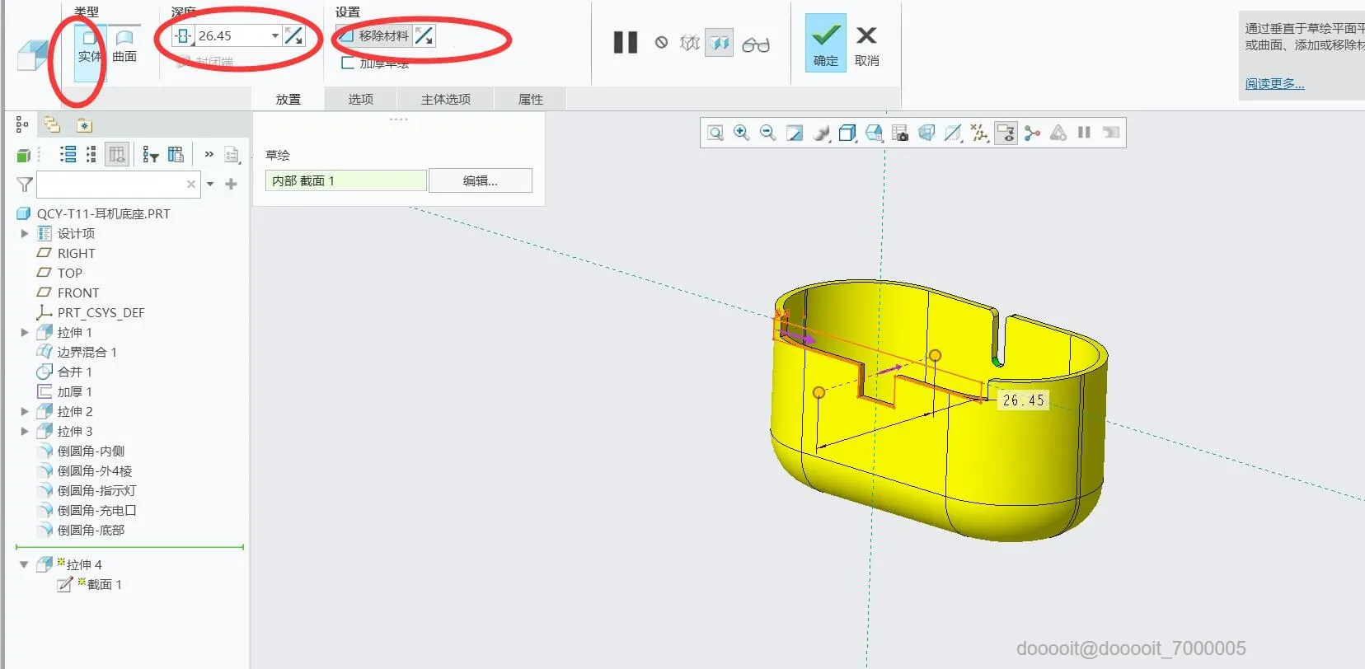
Task: Toggle the tree columns display icon
Action: click(x=117, y=154)
